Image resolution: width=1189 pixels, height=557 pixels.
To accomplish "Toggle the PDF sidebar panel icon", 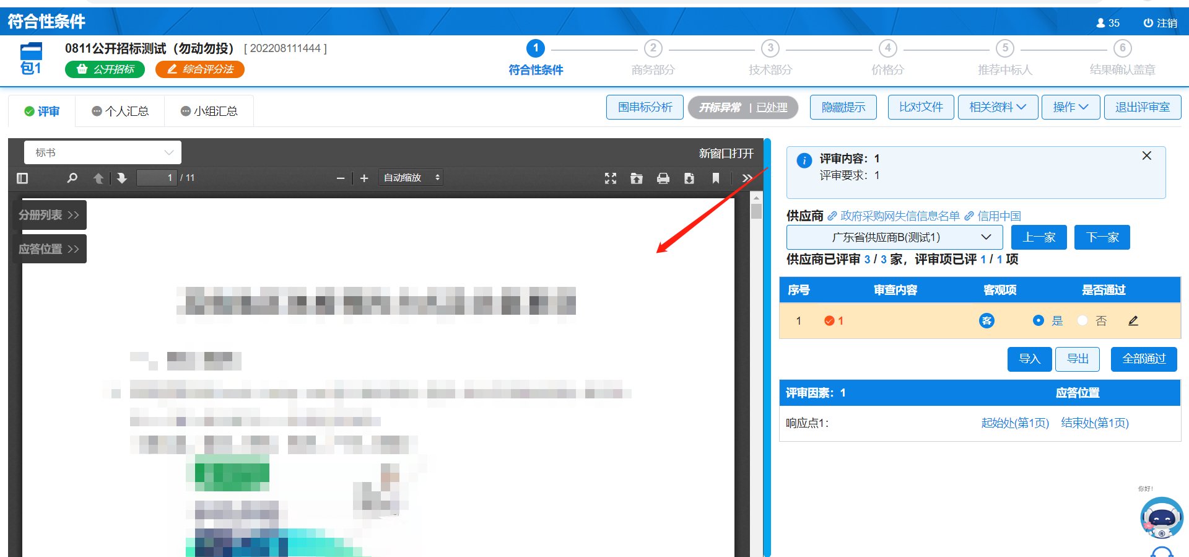I will [22, 178].
